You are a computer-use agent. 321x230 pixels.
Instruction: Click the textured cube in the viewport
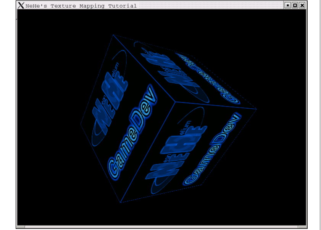(x=168, y=119)
